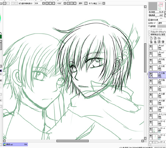Screen dimensions: 166x148
Task: Rotate the canvas counterclockwise
Action: (68, 3)
